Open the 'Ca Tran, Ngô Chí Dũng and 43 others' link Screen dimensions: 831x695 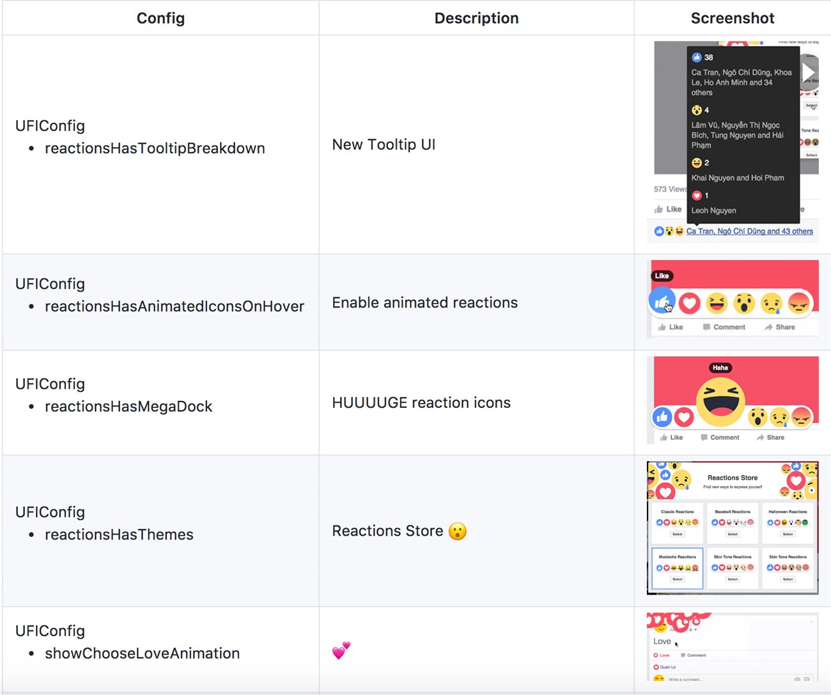point(750,231)
